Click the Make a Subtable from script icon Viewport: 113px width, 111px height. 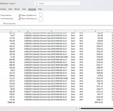click(x=20, y=15)
